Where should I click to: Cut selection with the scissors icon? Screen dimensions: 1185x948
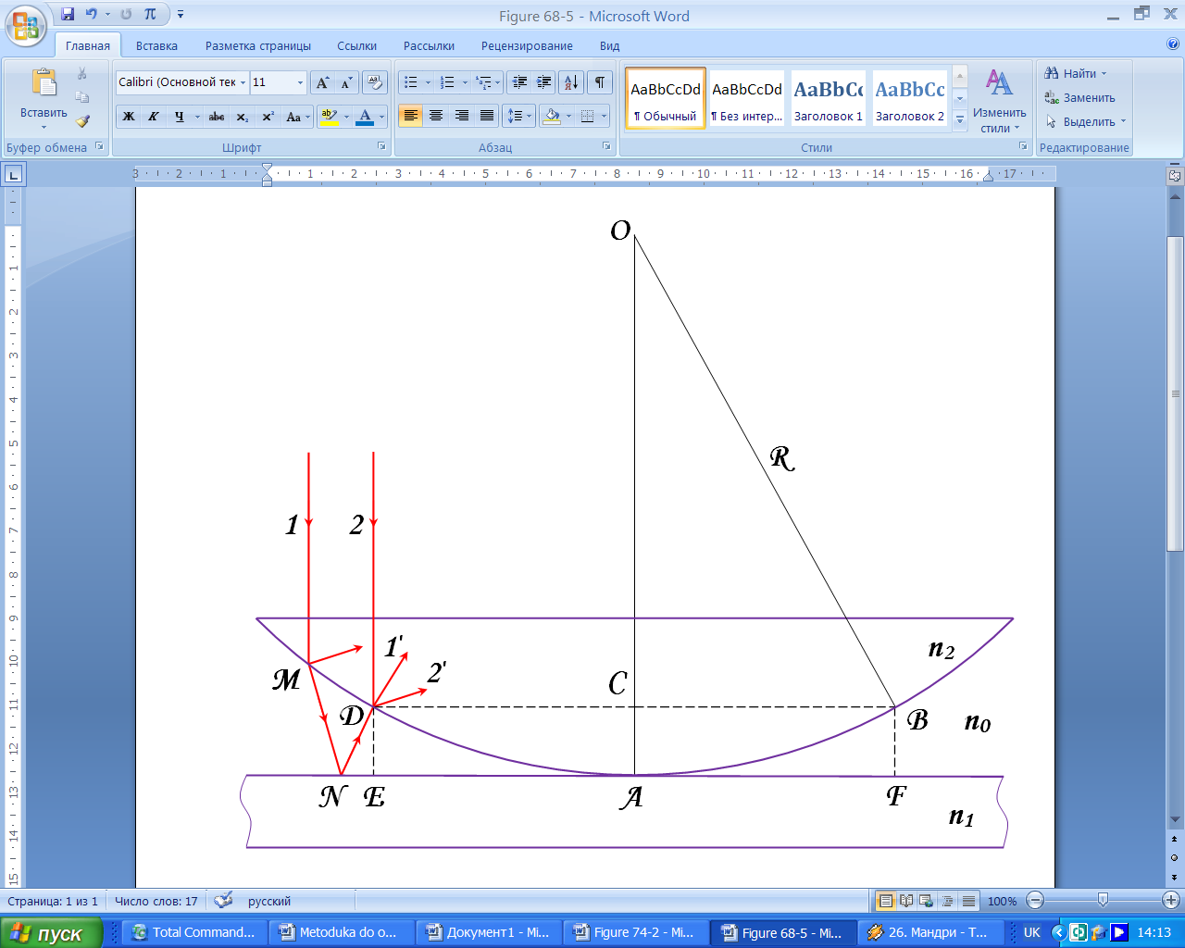click(82, 74)
